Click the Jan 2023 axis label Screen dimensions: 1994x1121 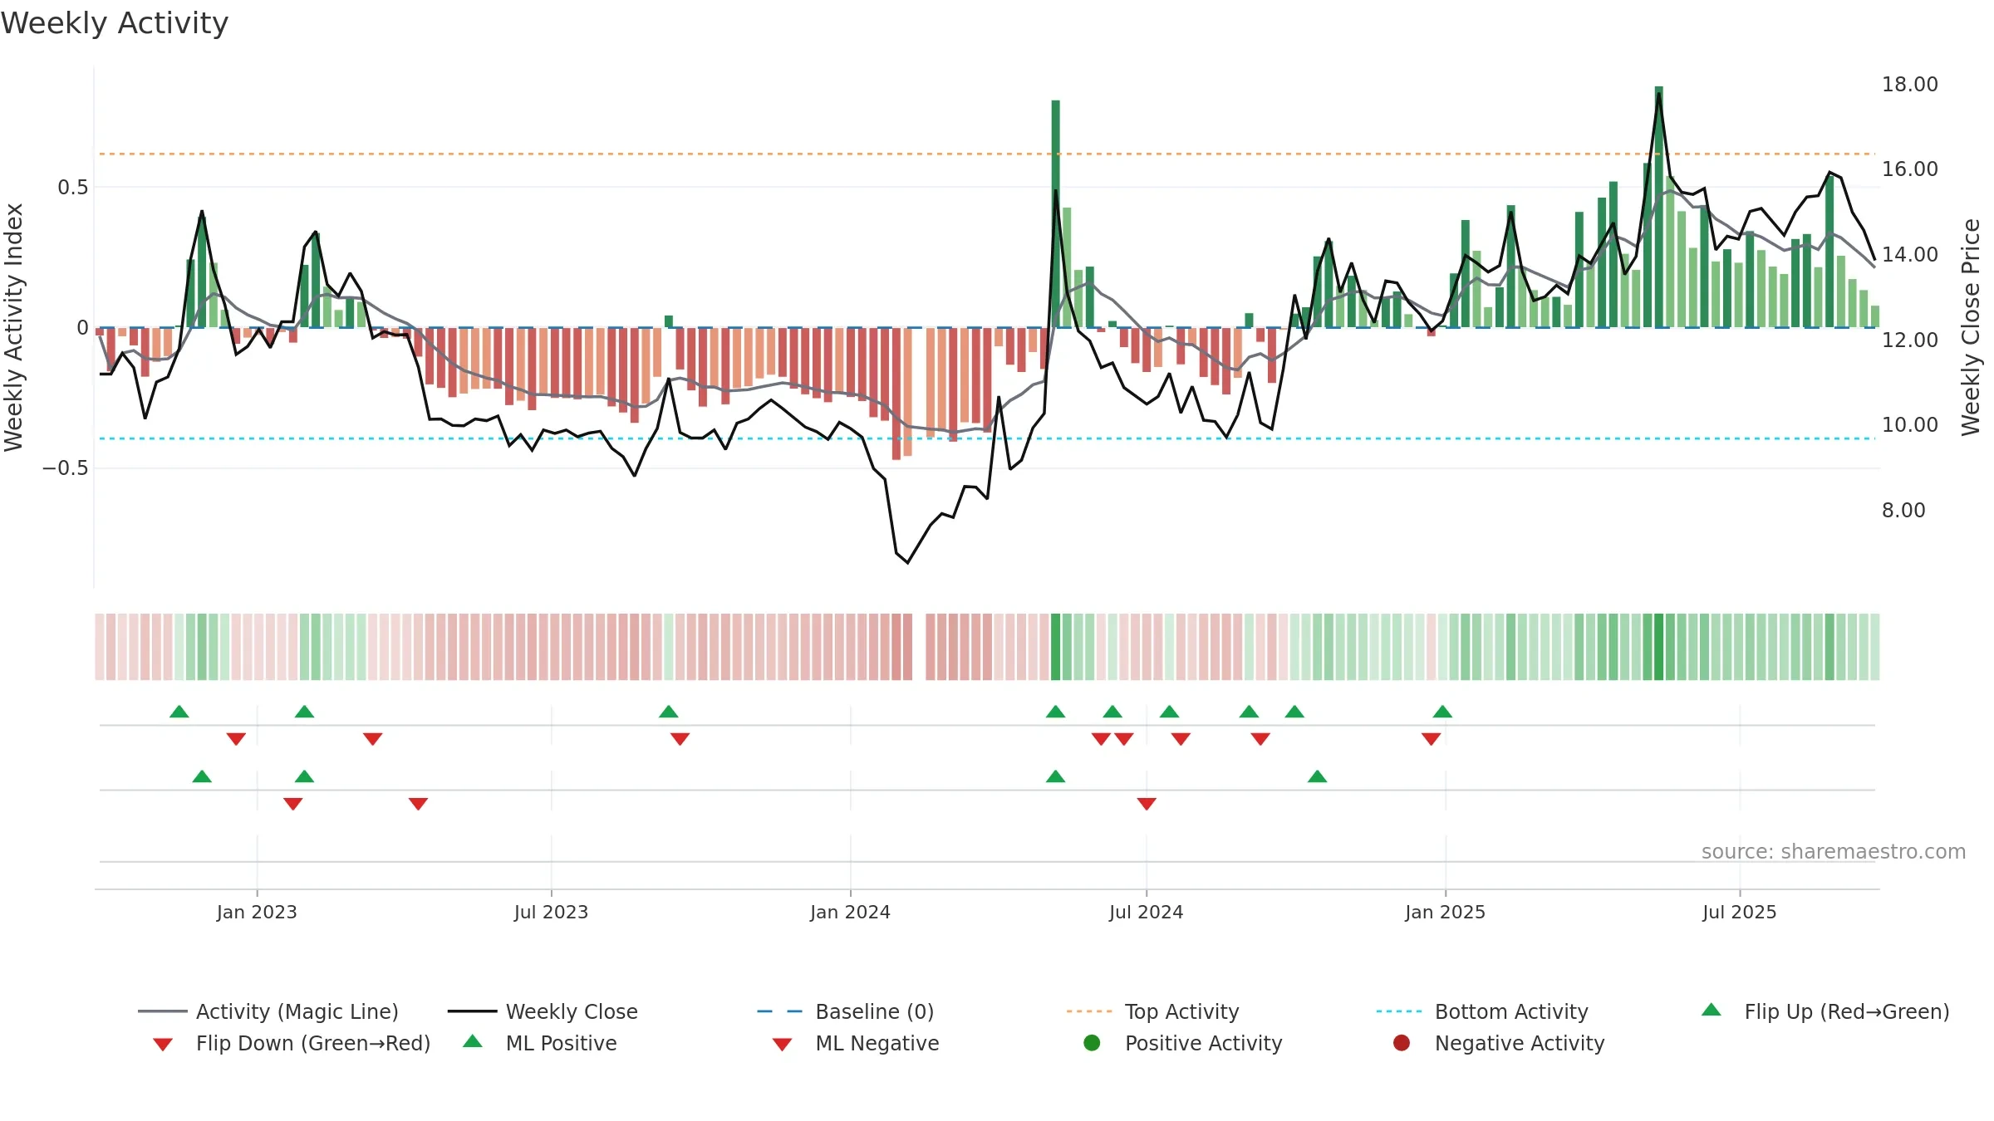click(x=257, y=912)
